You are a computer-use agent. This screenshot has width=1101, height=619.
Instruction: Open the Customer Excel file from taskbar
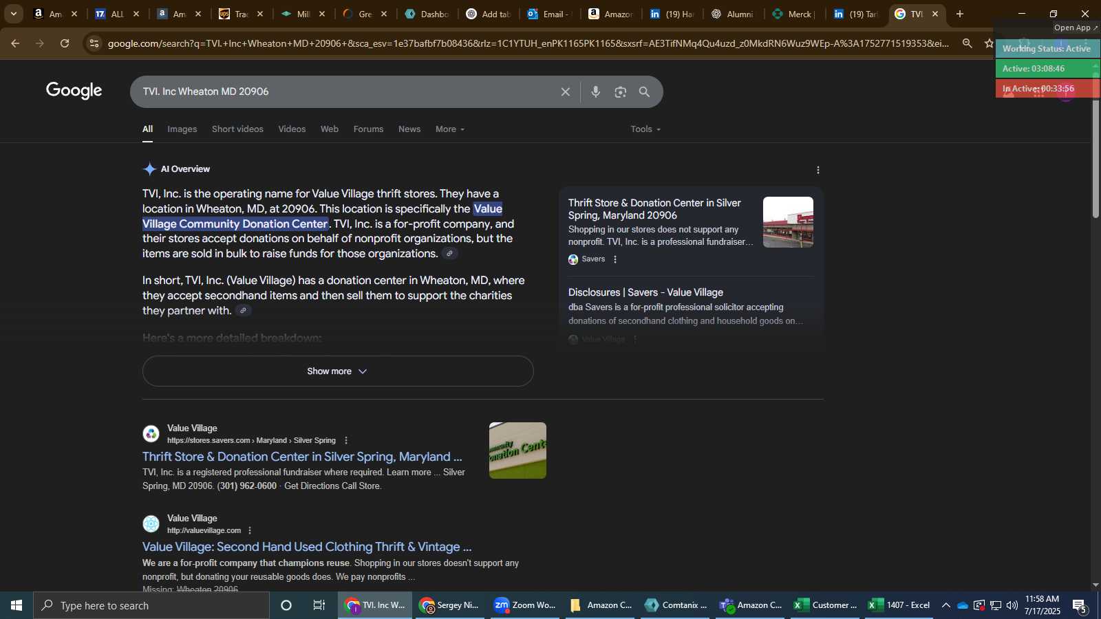coord(825,605)
